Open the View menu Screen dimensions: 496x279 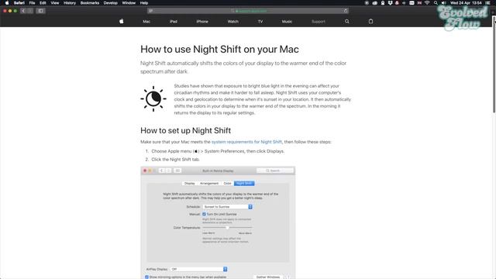pyautogui.click(x=55, y=3)
